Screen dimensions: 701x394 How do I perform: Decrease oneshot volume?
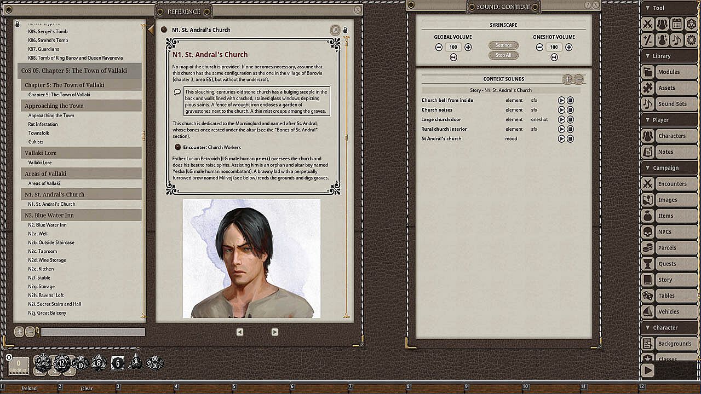tap(539, 47)
